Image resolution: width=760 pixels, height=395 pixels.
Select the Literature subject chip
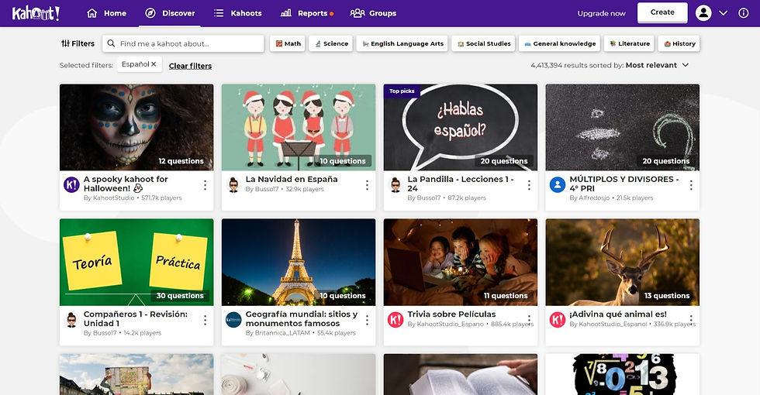click(x=629, y=43)
